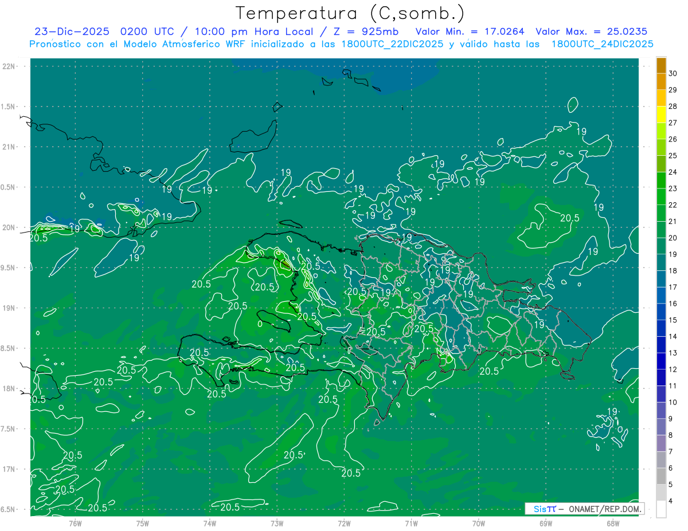Select the '23-Dic-2025' date text
Screen dimensions: 688x531
click(73, 32)
